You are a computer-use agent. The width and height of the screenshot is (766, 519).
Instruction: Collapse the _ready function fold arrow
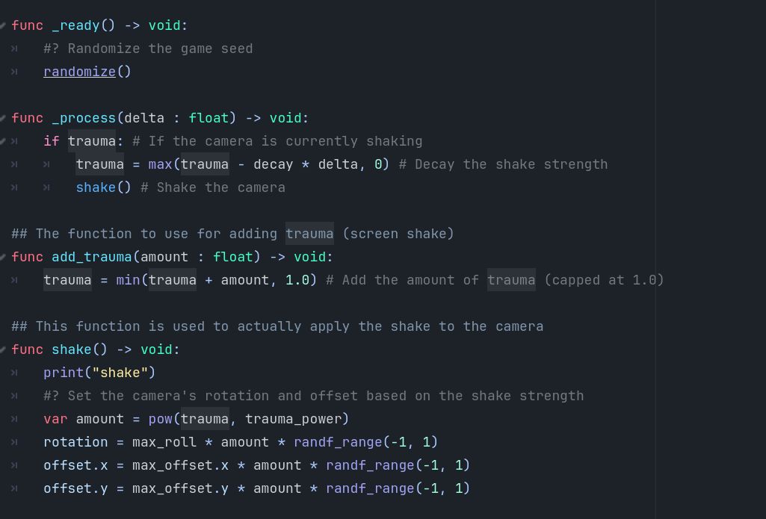click(x=4, y=25)
